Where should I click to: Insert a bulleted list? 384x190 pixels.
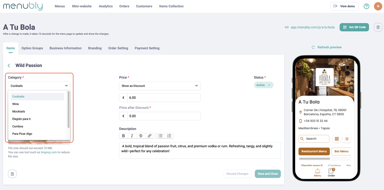click(160, 136)
